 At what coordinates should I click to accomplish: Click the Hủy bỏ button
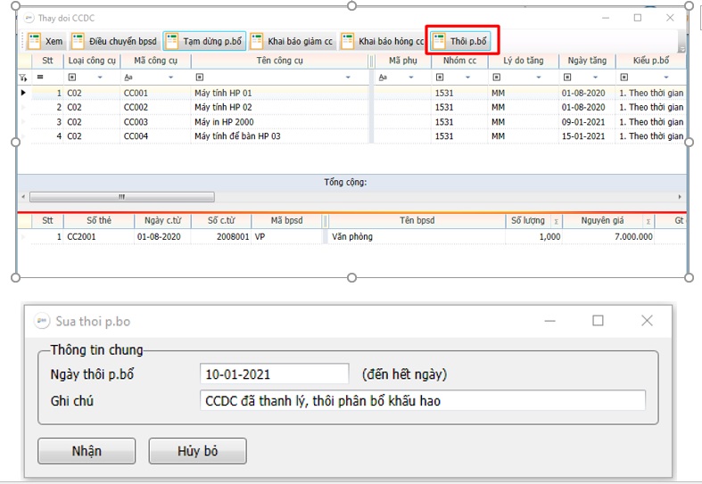197,451
